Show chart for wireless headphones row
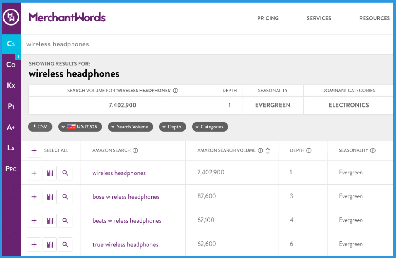The image size is (396, 258). click(x=50, y=173)
